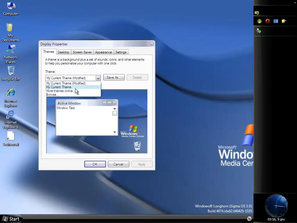This screenshot has width=297, height=223.
Task: Select the My Documents desktop icon
Action: click(x=11, y=32)
